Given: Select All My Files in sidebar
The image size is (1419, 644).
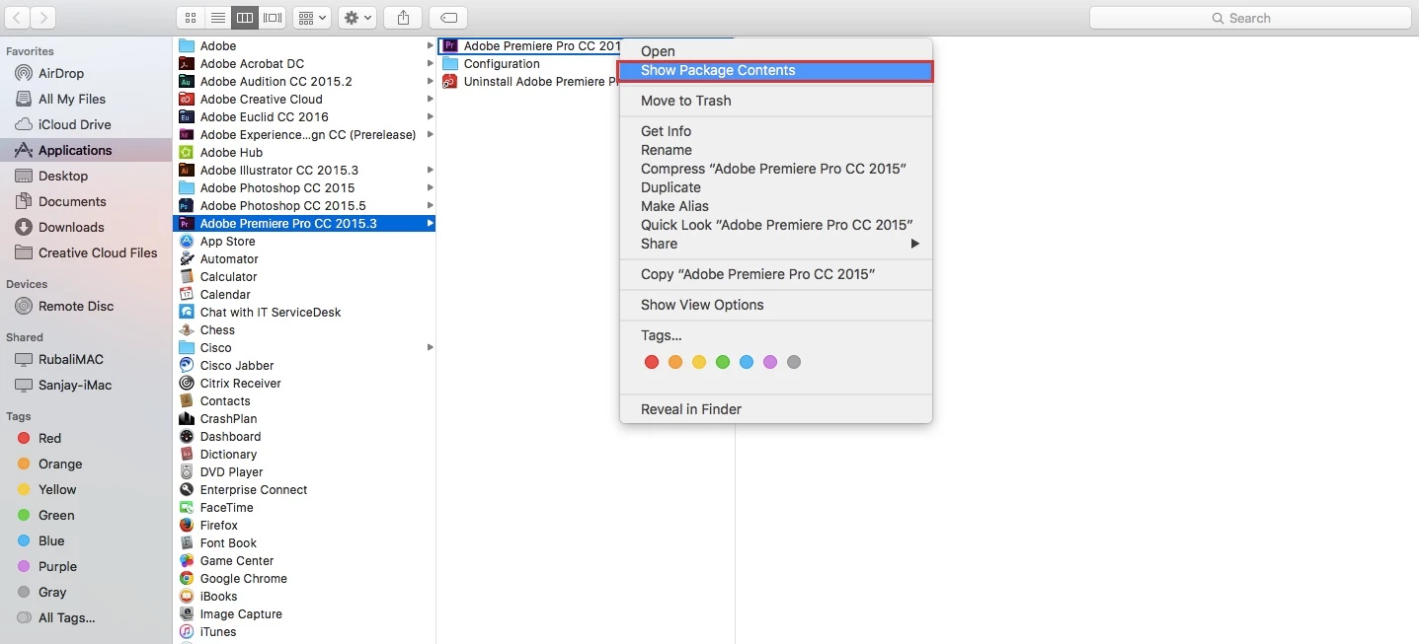Looking at the screenshot, I should (x=72, y=99).
